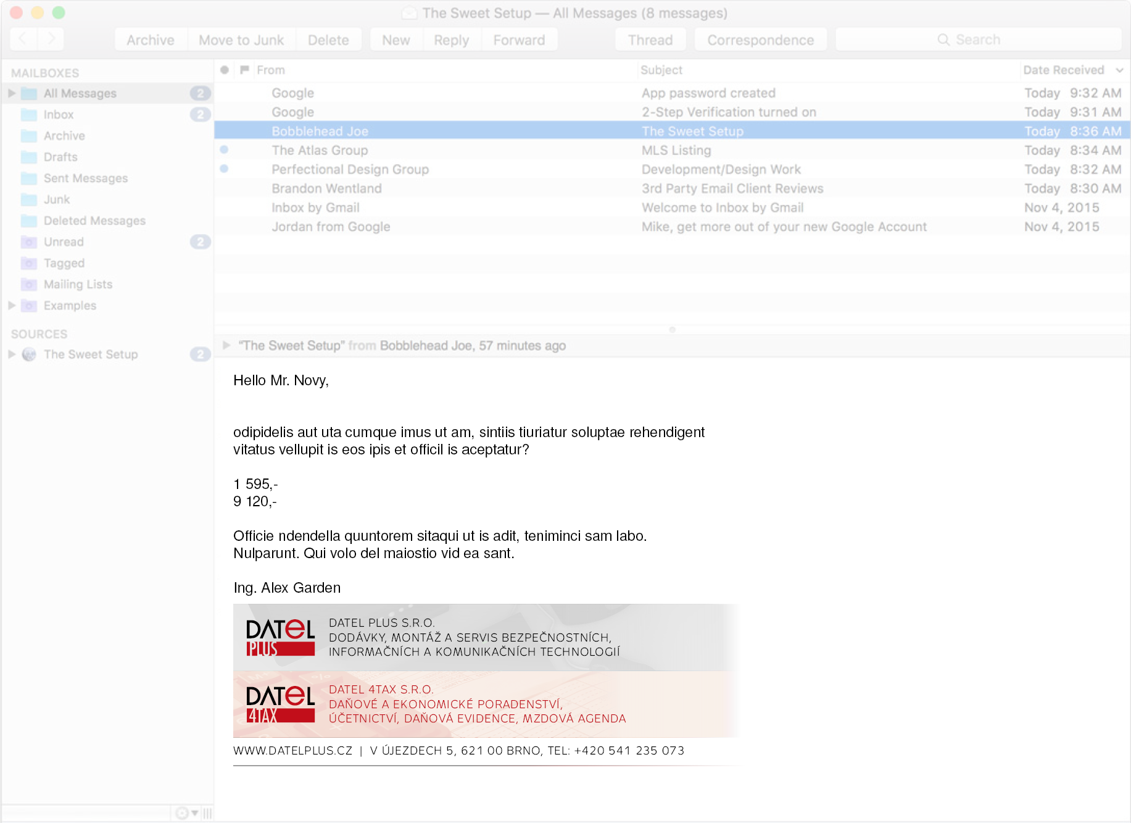Expand the All Messages mailbox tree

pyautogui.click(x=12, y=93)
